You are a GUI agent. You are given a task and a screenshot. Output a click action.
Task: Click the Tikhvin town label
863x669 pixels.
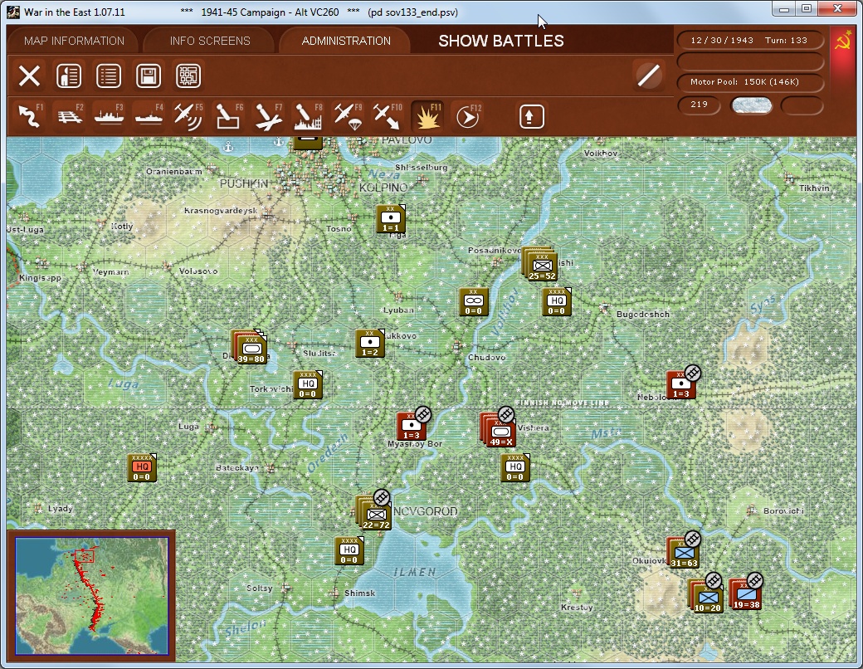tap(814, 188)
